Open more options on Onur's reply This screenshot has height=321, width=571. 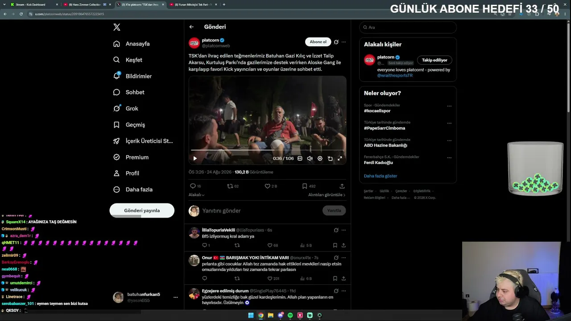coord(343,258)
